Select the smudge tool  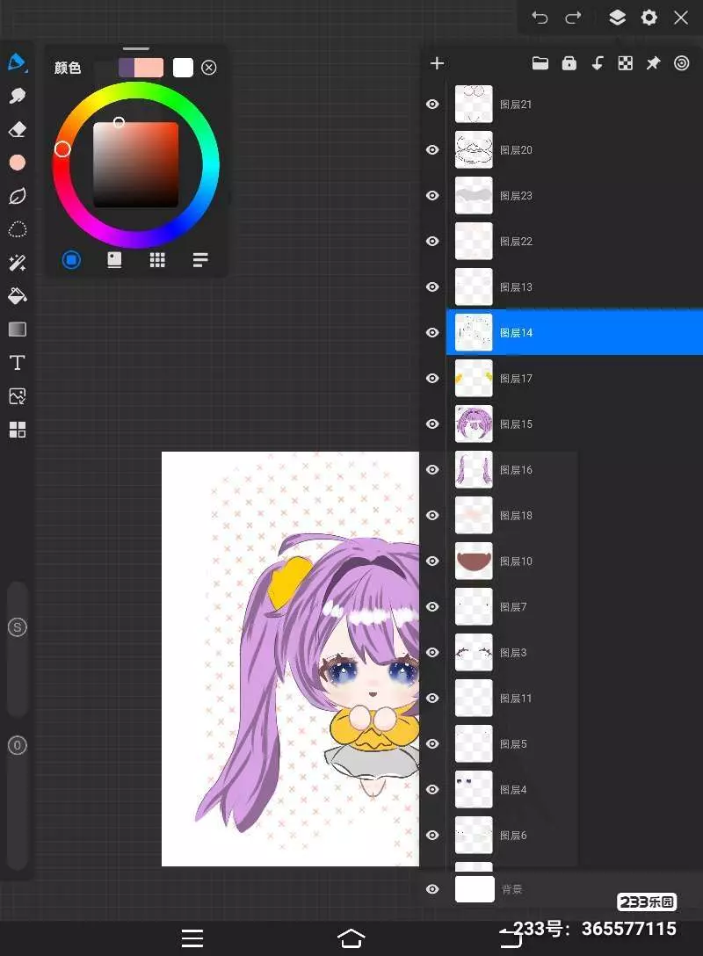point(17,95)
